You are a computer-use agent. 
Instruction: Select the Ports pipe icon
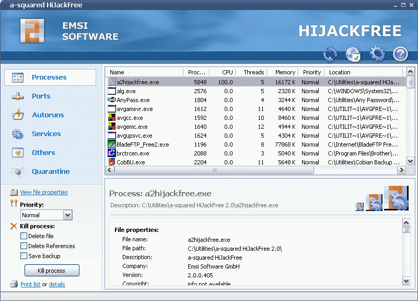point(18,96)
